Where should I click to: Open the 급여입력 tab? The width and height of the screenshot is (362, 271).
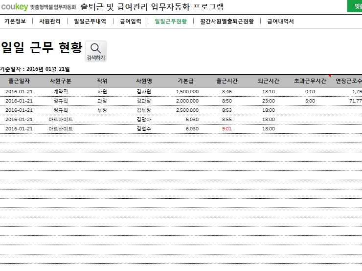[131, 21]
